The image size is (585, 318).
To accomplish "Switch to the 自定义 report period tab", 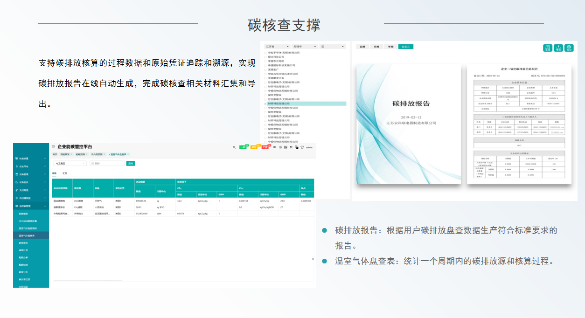I will (x=405, y=47).
